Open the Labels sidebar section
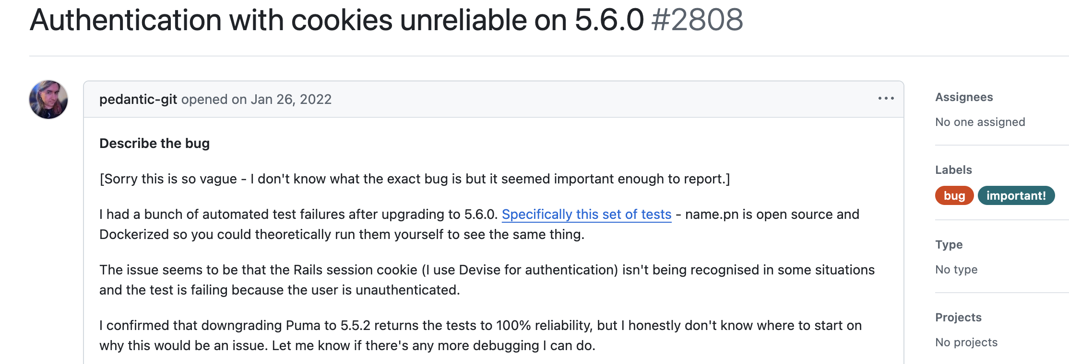 pos(953,170)
